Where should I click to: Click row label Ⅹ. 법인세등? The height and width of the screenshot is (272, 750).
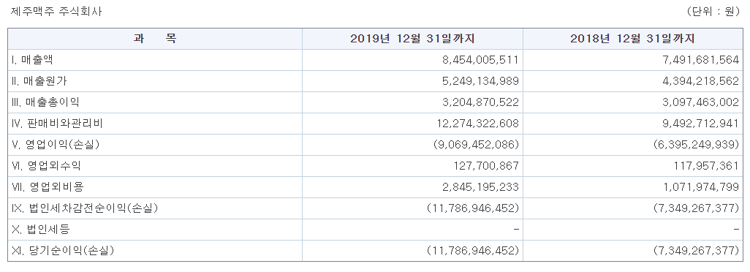(x=40, y=229)
